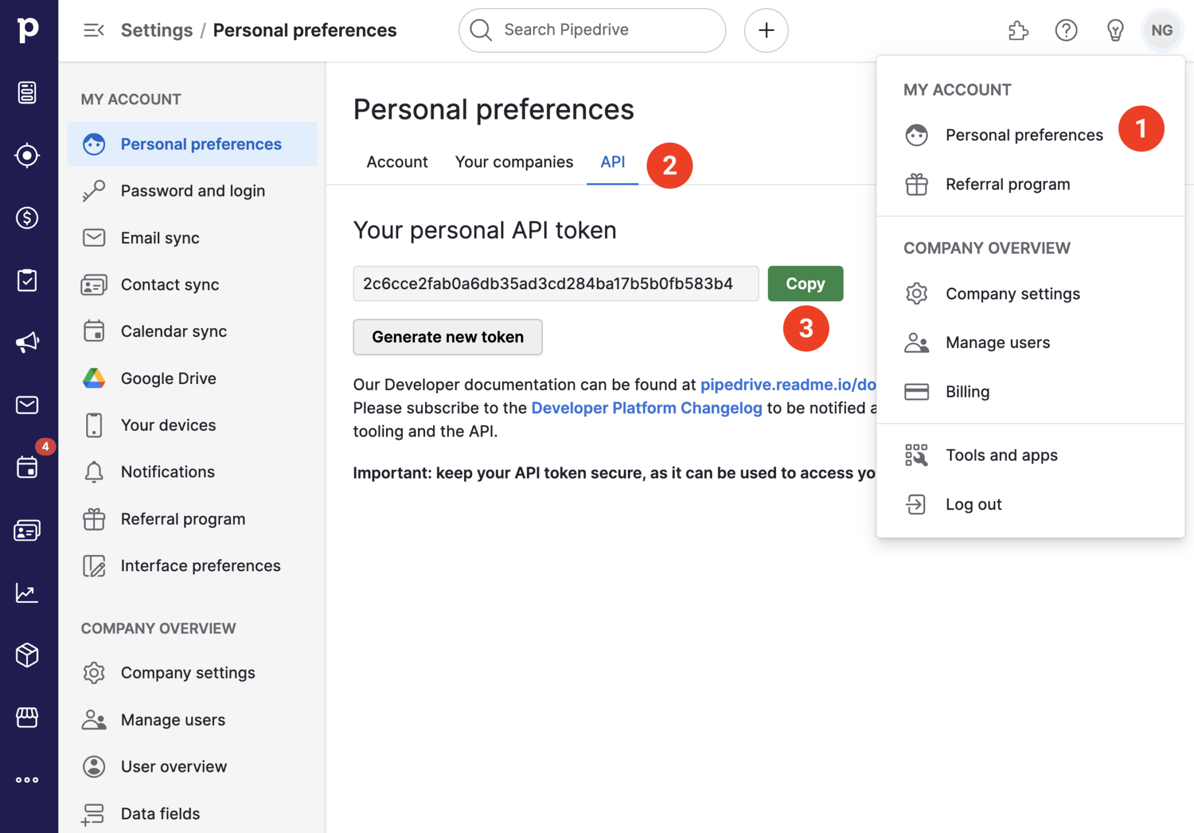Viewport: 1194px width, 833px height.
Task: Open Deals dollar icon in sidebar
Action: click(x=27, y=218)
